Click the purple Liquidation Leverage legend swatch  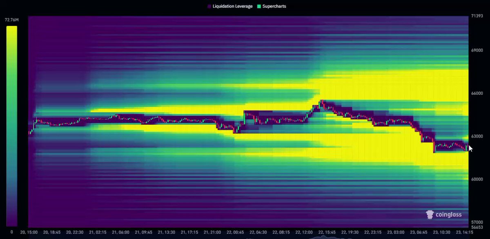[x=209, y=7]
